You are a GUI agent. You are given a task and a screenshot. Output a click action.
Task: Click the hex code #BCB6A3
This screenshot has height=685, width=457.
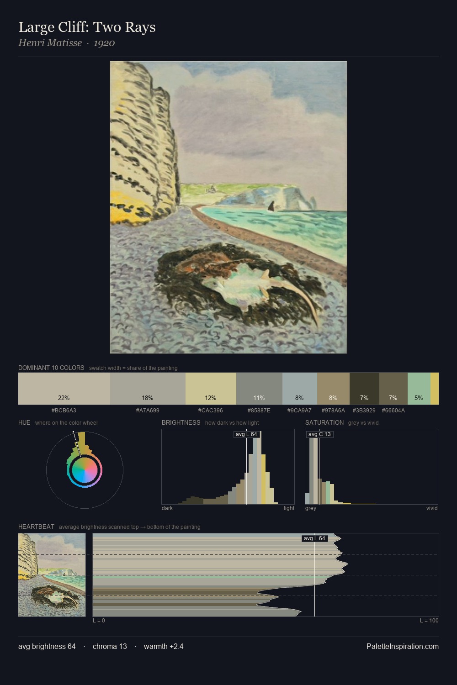[x=64, y=411]
